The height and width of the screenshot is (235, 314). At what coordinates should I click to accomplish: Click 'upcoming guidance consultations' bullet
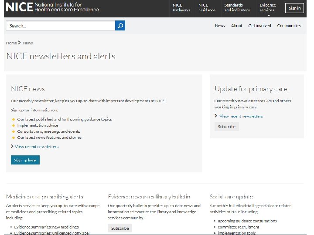tap(247, 221)
